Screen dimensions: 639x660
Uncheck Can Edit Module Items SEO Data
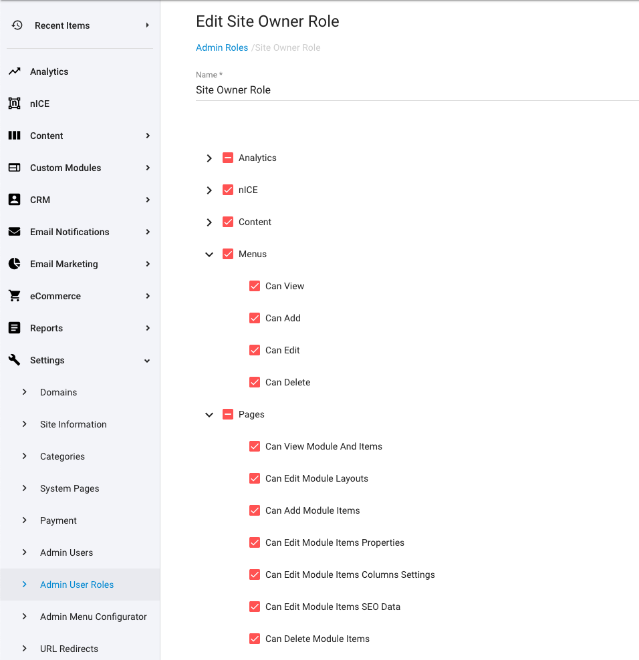255,607
